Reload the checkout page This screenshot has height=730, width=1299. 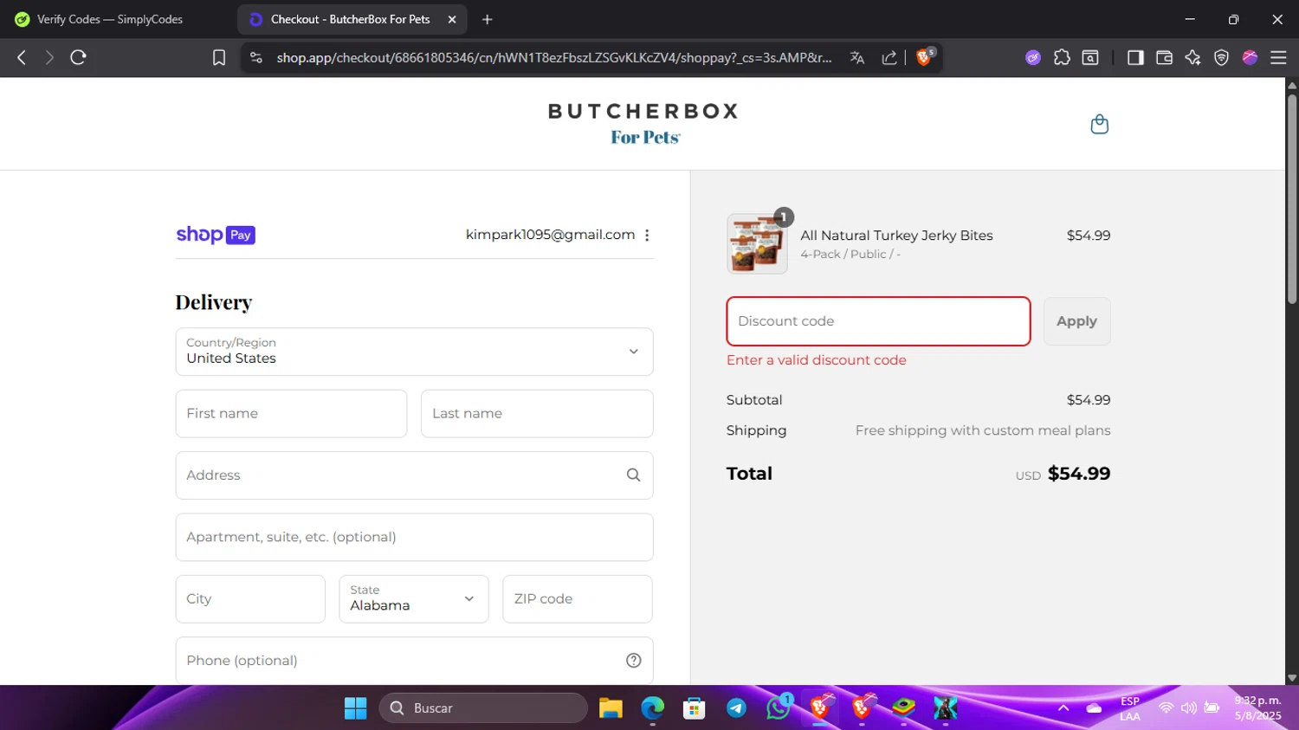click(x=78, y=57)
